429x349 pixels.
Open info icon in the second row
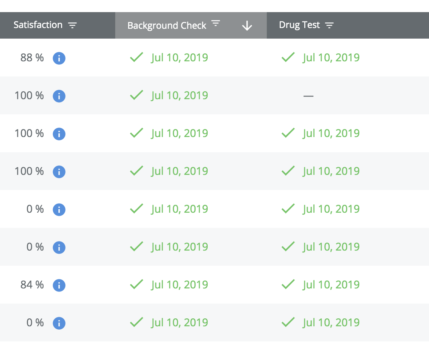(59, 96)
